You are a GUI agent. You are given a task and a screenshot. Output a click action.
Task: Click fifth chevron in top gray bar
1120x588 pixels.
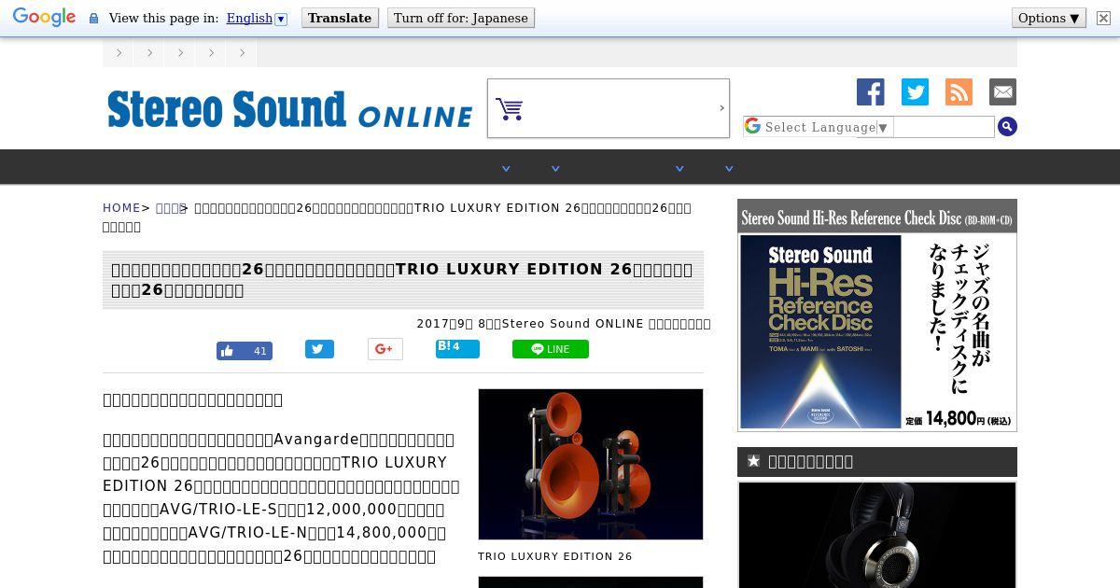(x=241, y=52)
